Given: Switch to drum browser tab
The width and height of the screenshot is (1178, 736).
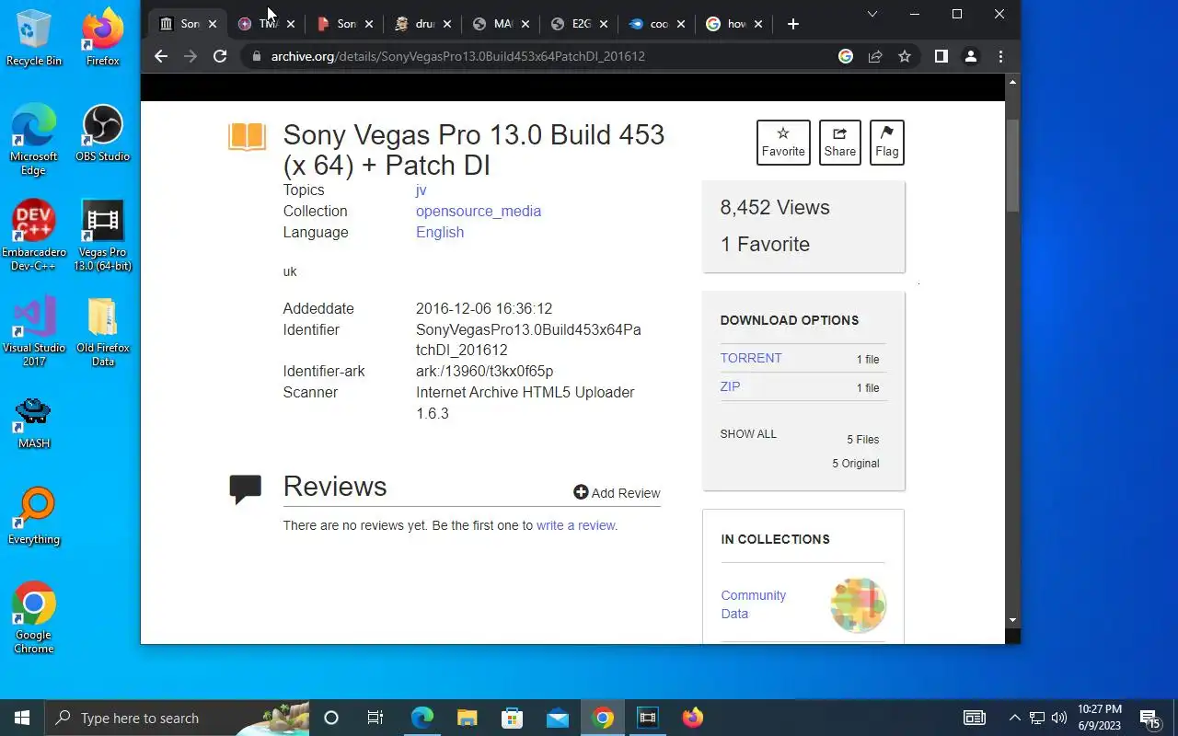Looking at the screenshot, I should pyautogui.click(x=423, y=24).
